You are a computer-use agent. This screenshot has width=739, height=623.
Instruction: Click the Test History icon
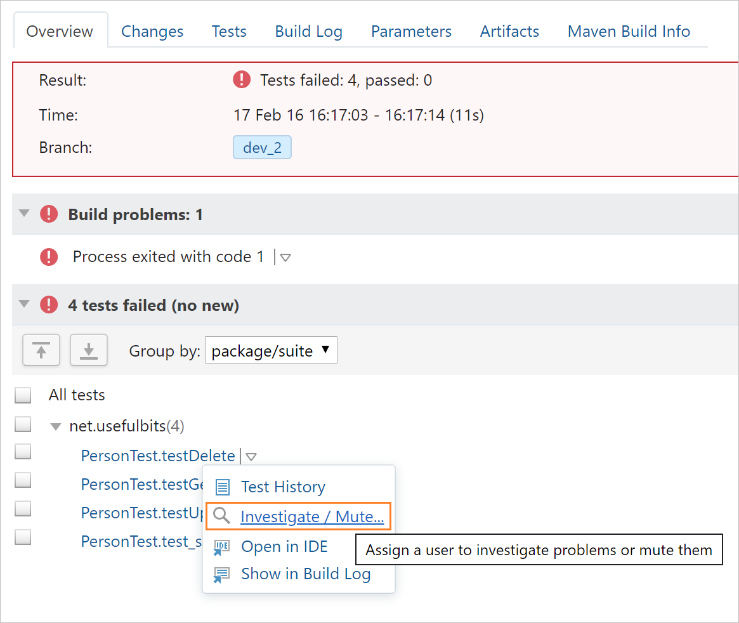(223, 487)
